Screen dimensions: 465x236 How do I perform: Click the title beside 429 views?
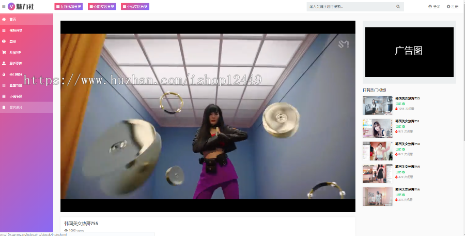pyautogui.click(x=408, y=167)
